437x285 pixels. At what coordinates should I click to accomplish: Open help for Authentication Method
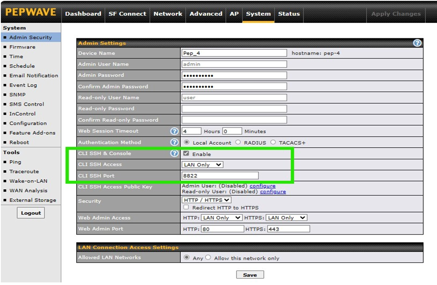pyautogui.click(x=174, y=142)
